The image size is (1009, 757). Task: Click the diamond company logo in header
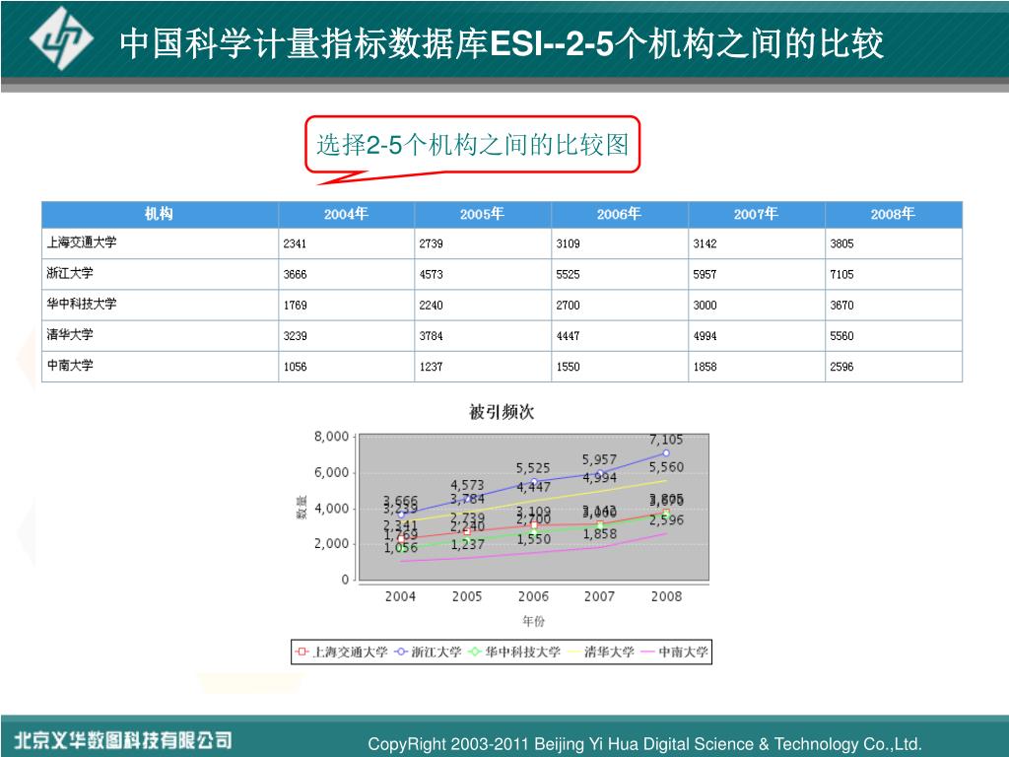point(62,38)
